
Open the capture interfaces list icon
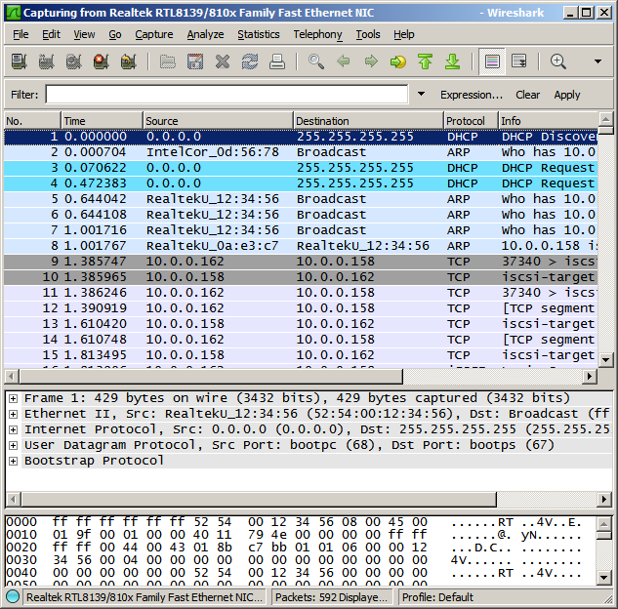[19, 61]
